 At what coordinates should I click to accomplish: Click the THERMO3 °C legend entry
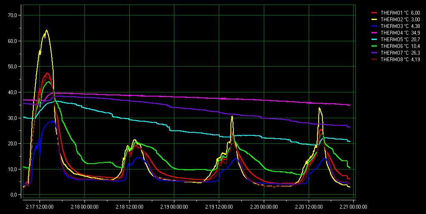pyautogui.click(x=396, y=26)
